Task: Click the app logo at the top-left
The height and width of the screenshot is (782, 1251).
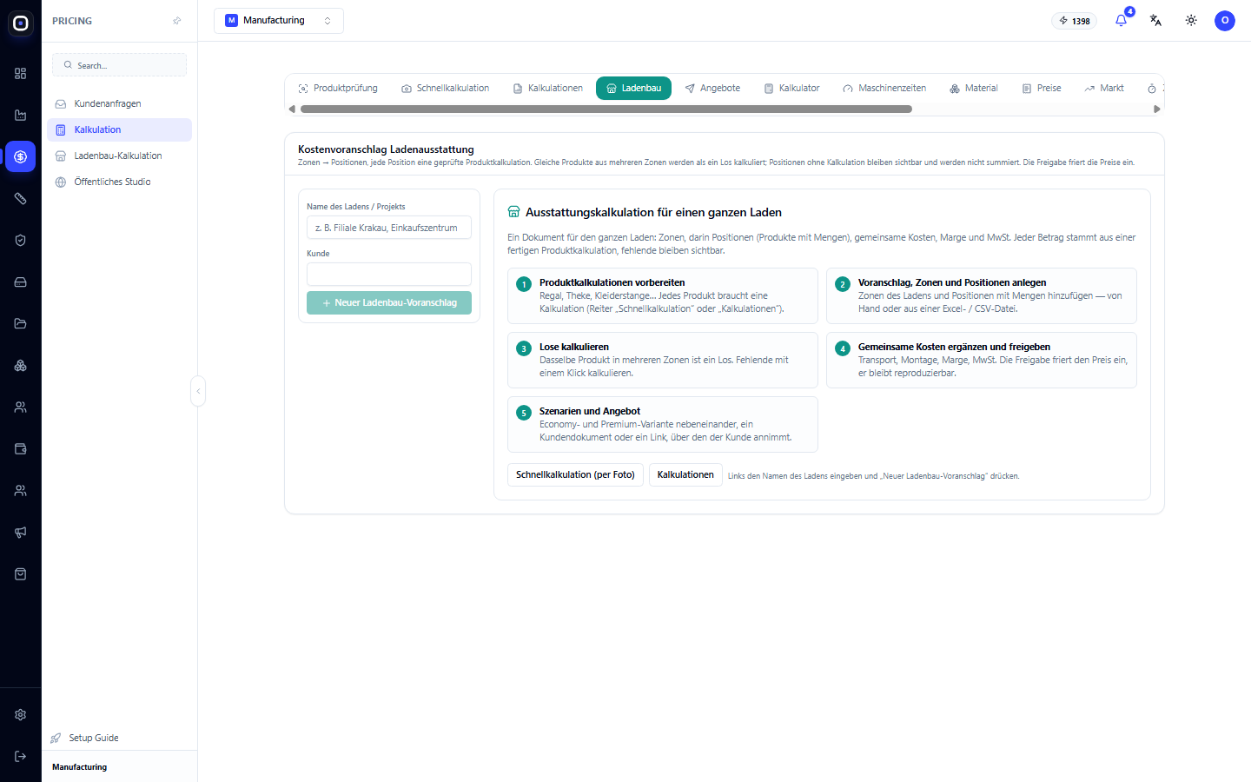Action: pos(21,23)
